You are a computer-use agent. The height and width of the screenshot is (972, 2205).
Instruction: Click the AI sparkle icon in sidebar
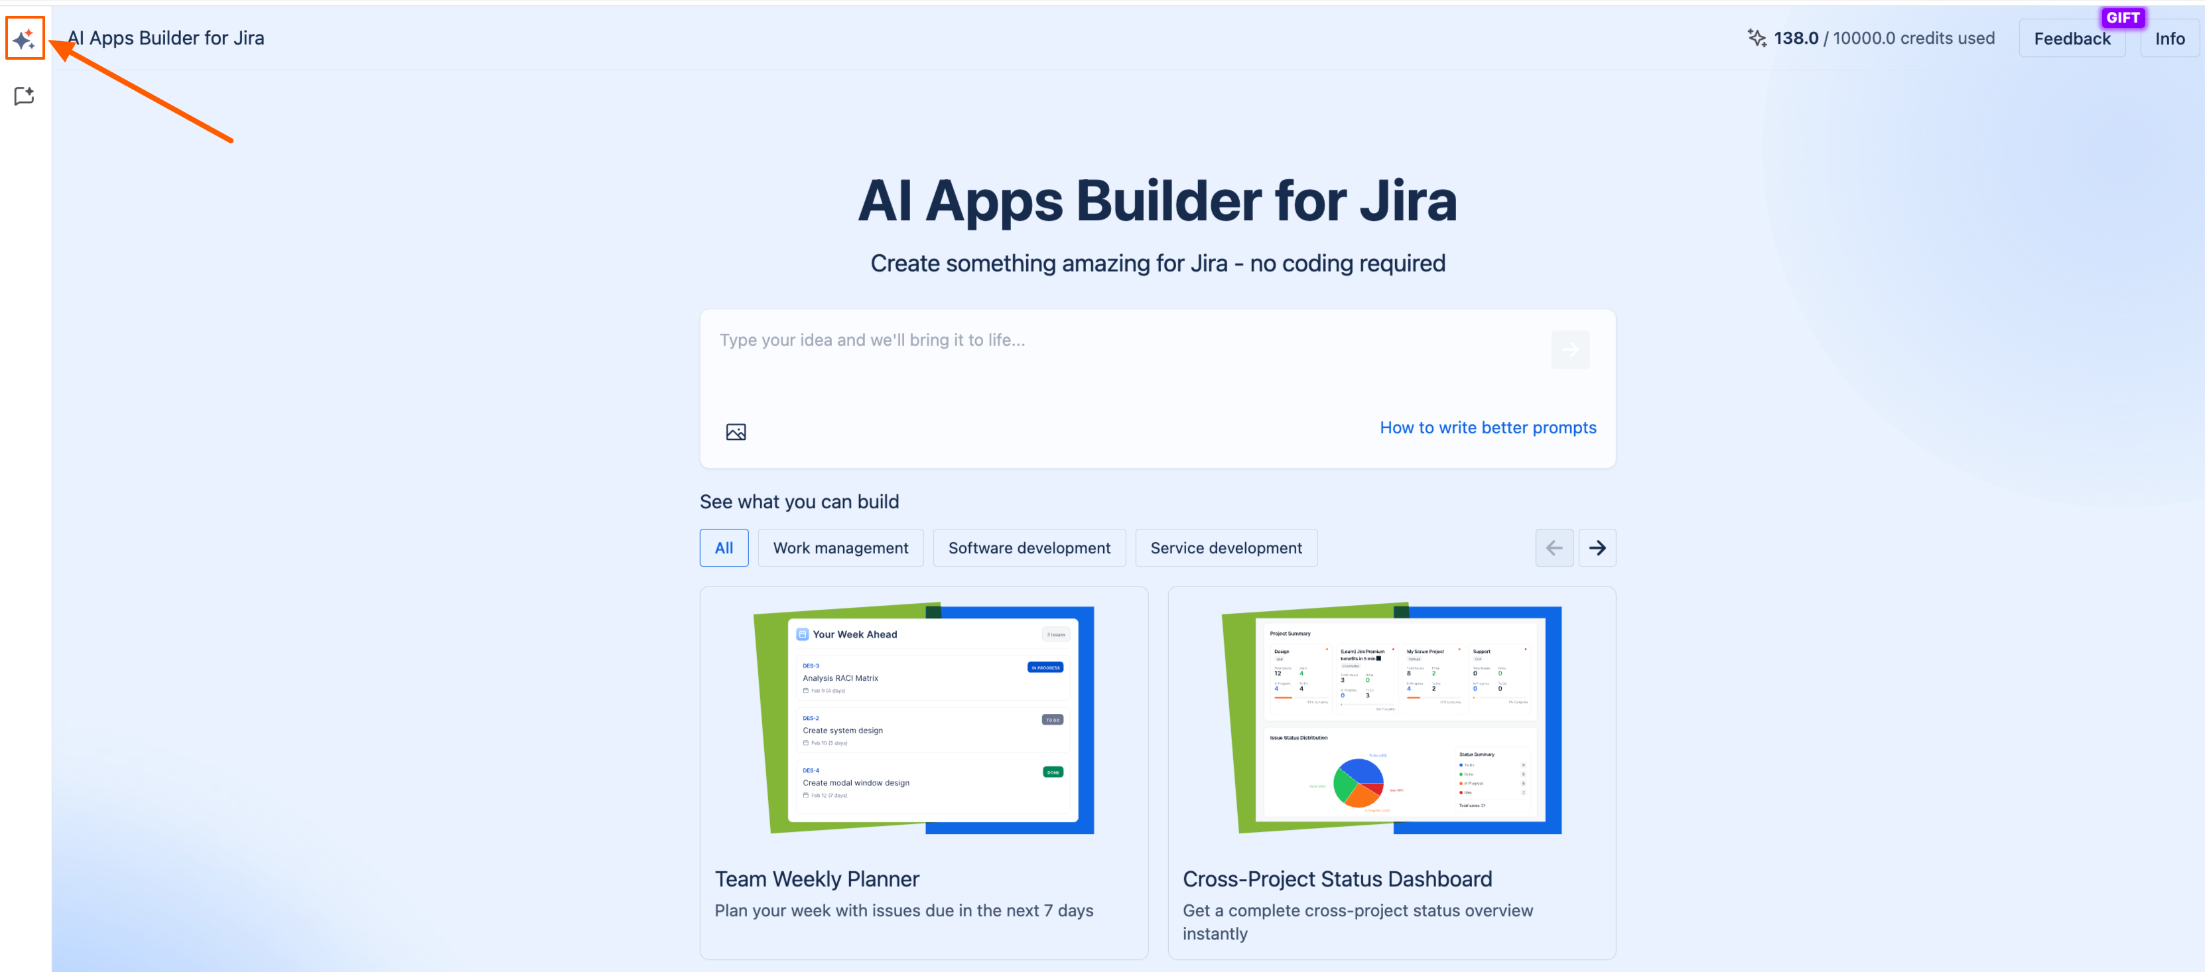(24, 38)
